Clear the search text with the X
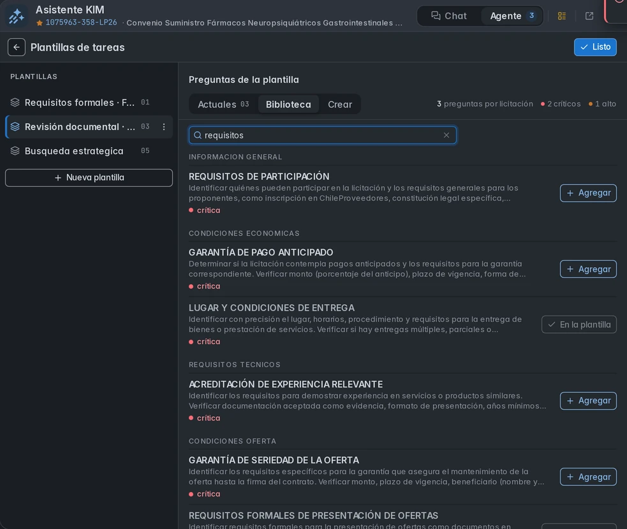The height and width of the screenshot is (529, 627). point(446,135)
